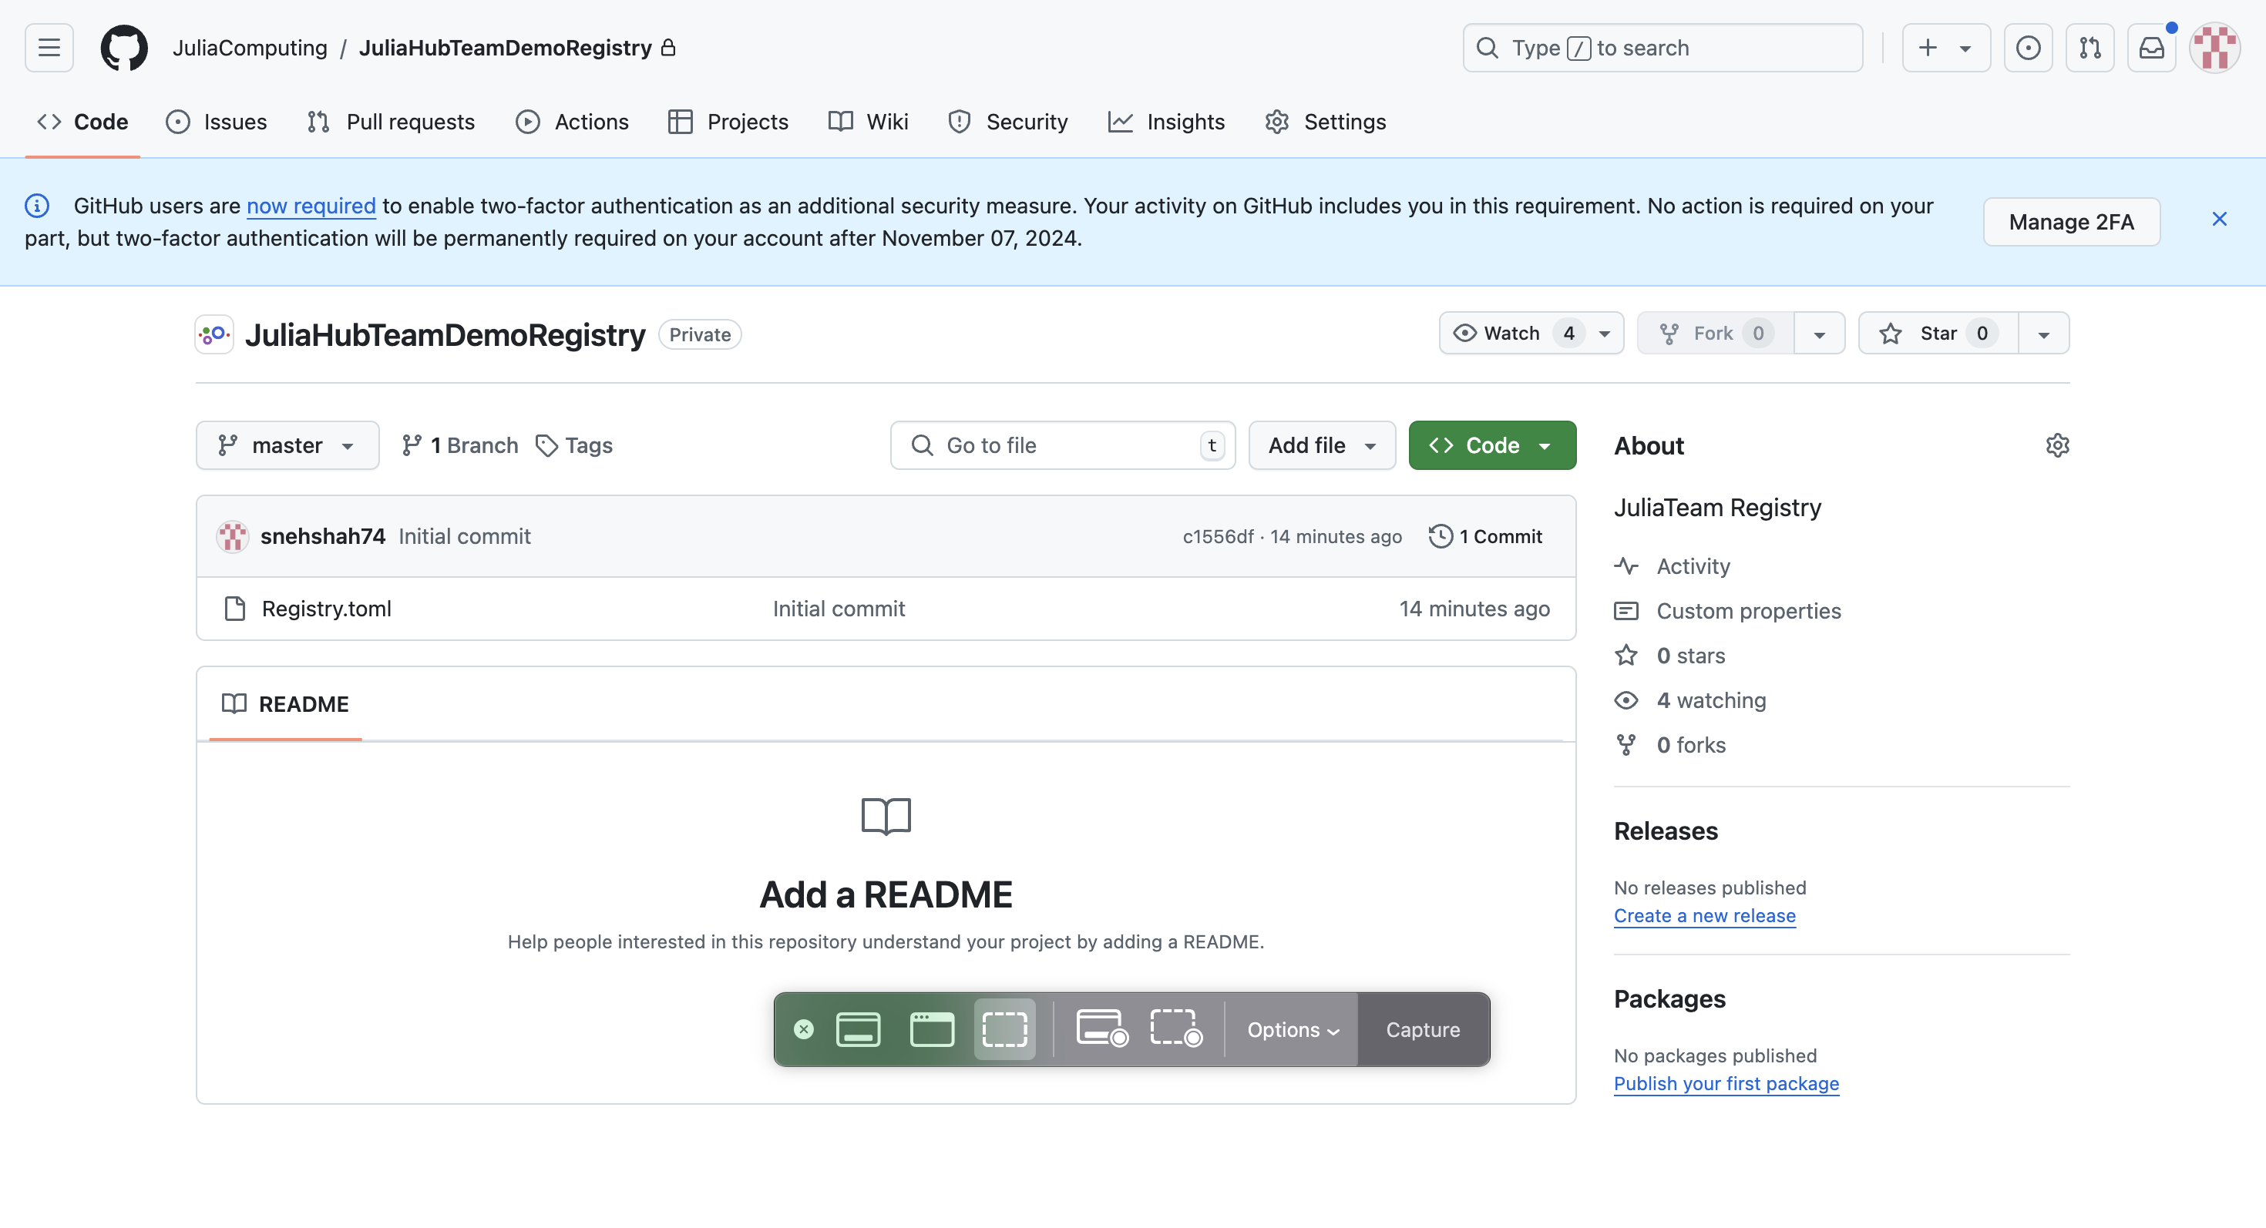The width and height of the screenshot is (2266, 1228).
Task: Switch to the Actions tab
Action: click(x=572, y=121)
